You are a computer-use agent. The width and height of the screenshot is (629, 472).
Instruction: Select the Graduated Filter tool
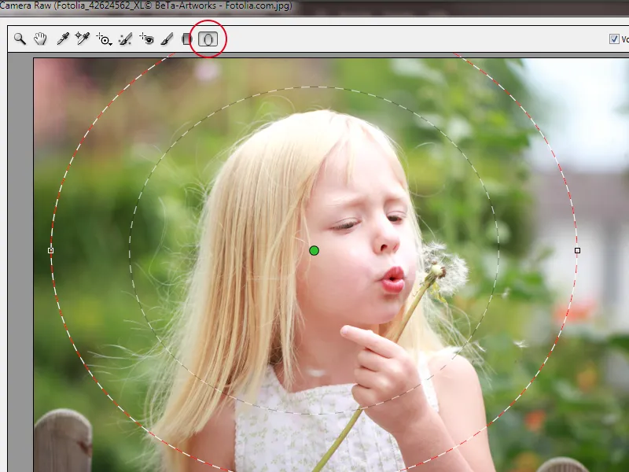click(187, 39)
